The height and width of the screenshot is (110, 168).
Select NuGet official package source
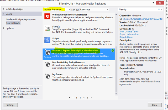pyautogui.click(x=21, y=19)
